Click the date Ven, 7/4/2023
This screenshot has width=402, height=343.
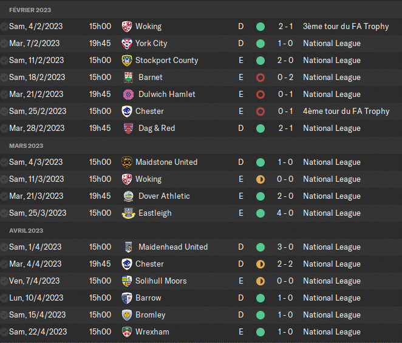(35, 281)
